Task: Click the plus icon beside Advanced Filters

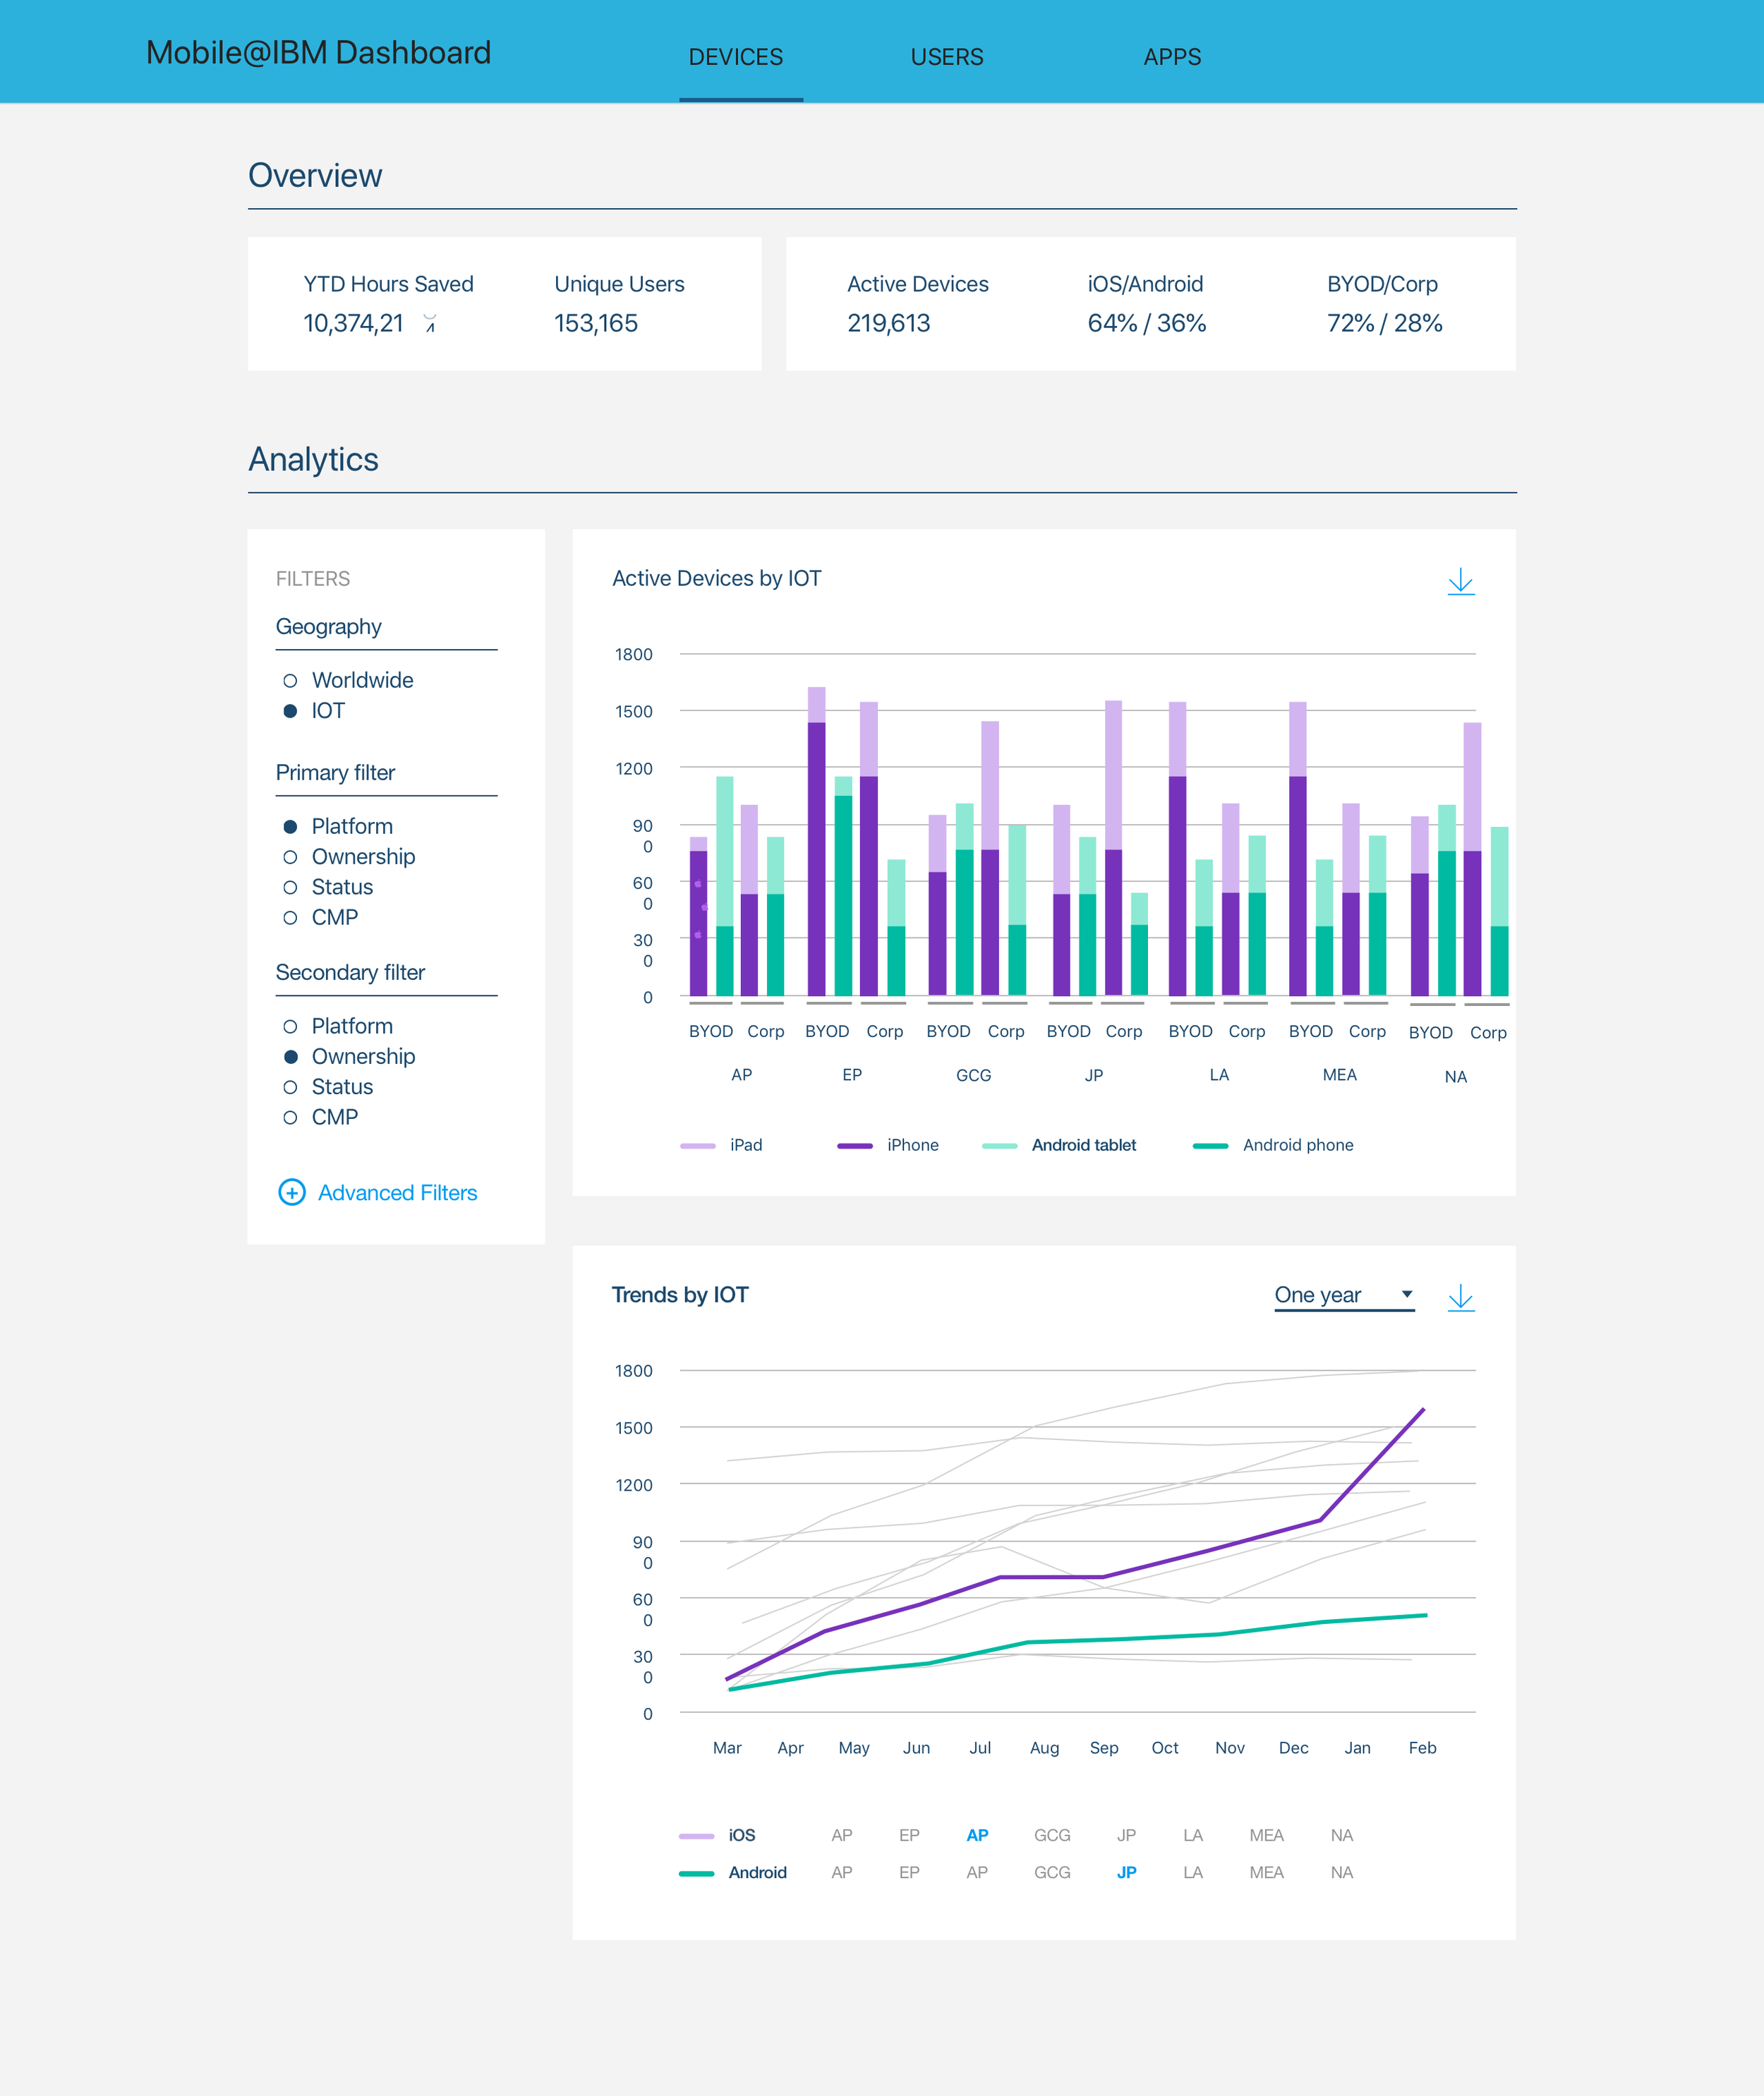Action: coord(291,1192)
